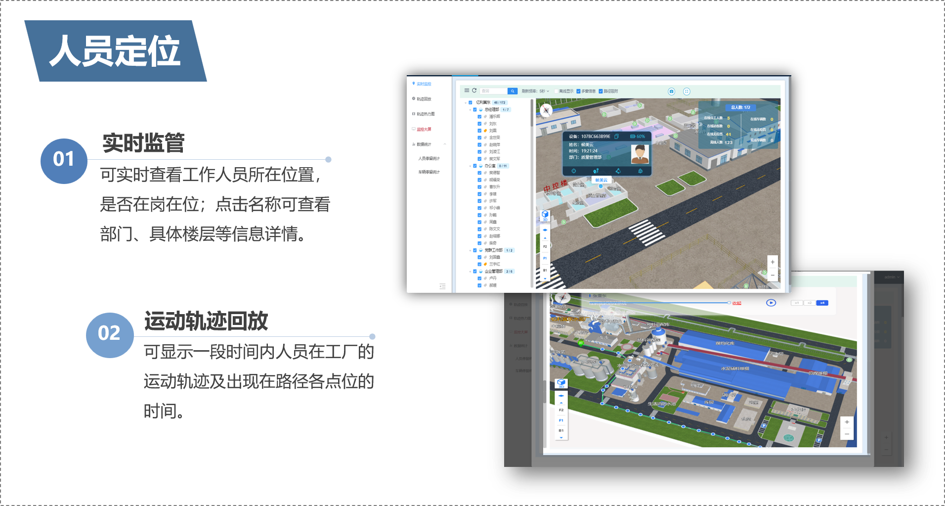Collapse the 数据统计 menu in the top window
Screen dimensions: 945x506
445,144
